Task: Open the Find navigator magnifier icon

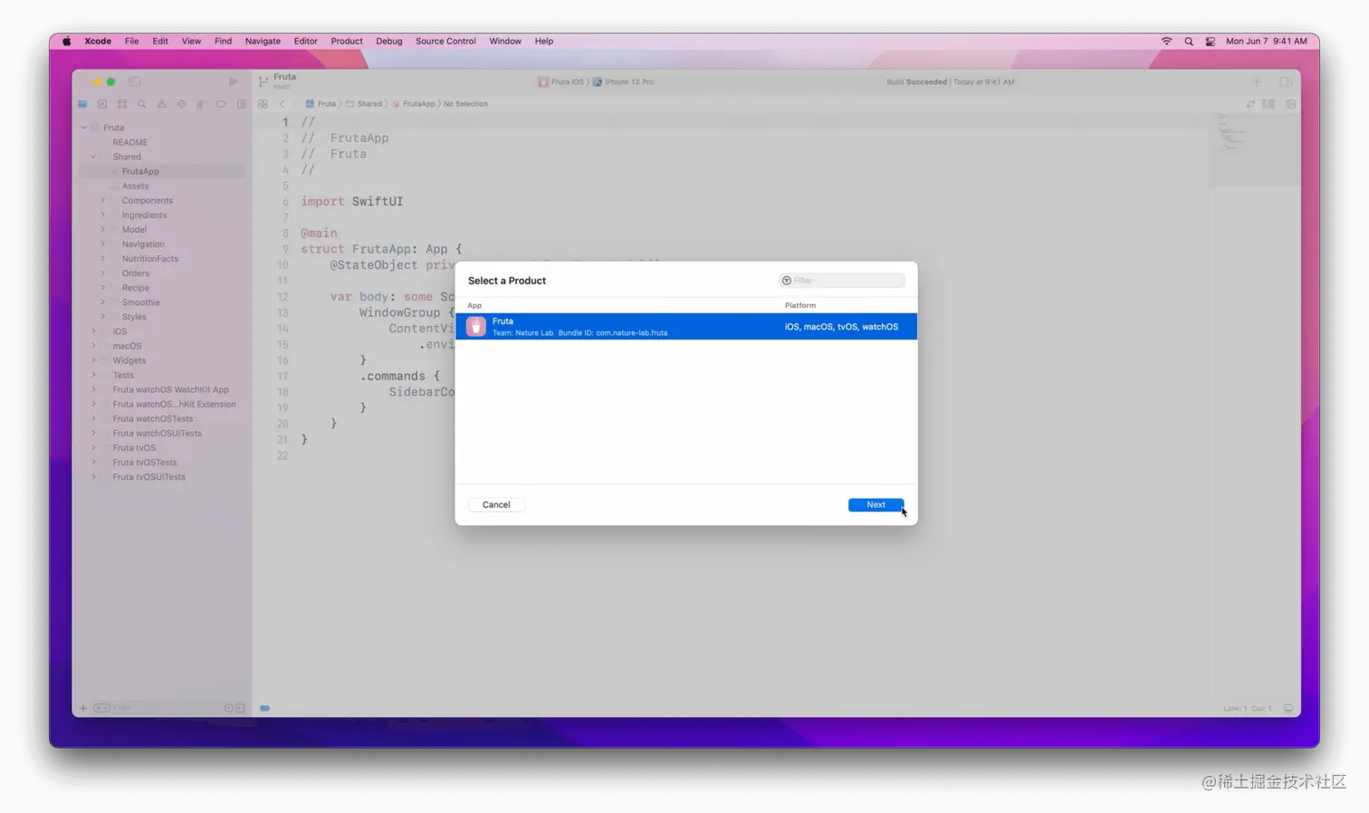Action: click(142, 104)
